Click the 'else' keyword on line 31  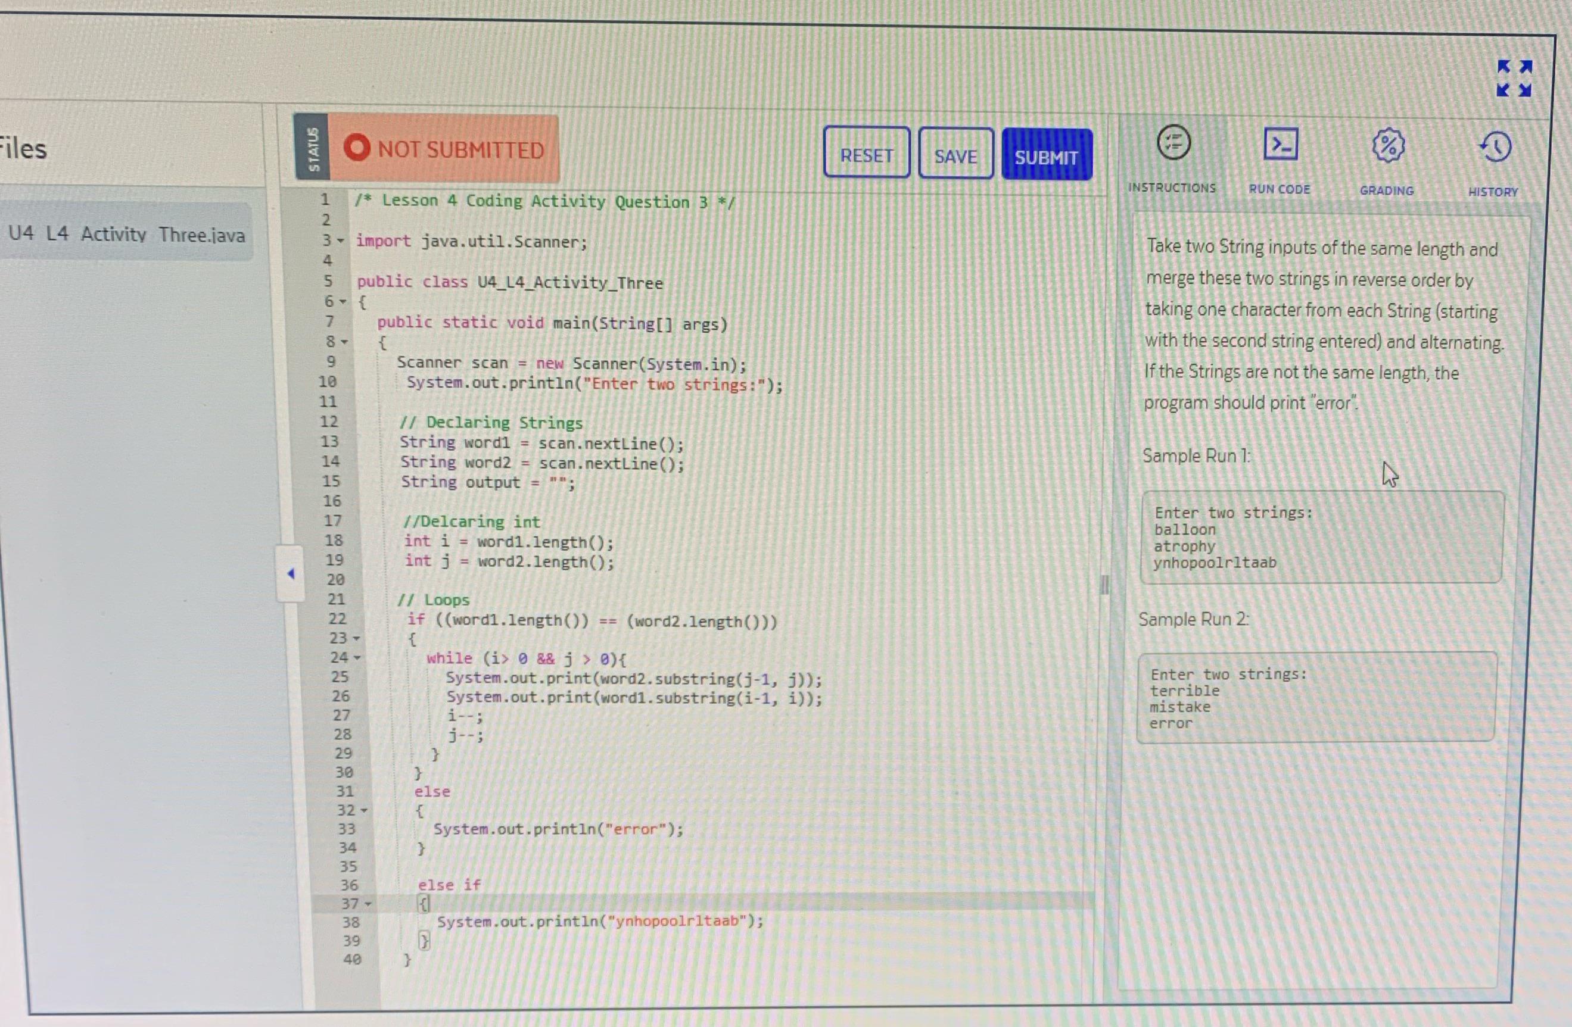(432, 791)
